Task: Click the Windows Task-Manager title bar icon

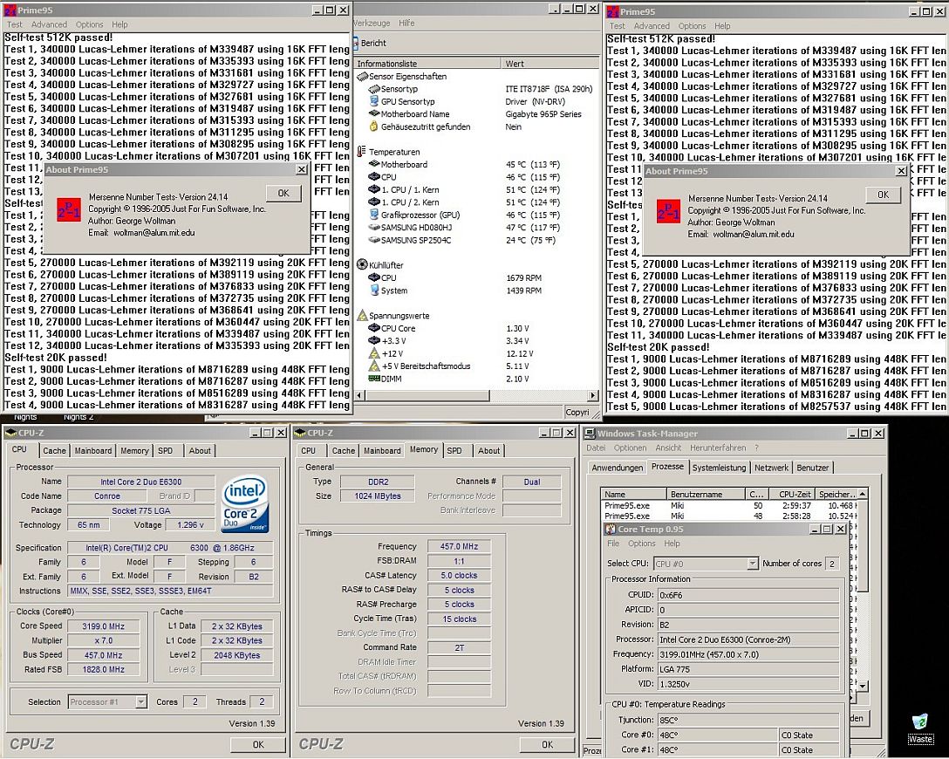Action: (590, 434)
